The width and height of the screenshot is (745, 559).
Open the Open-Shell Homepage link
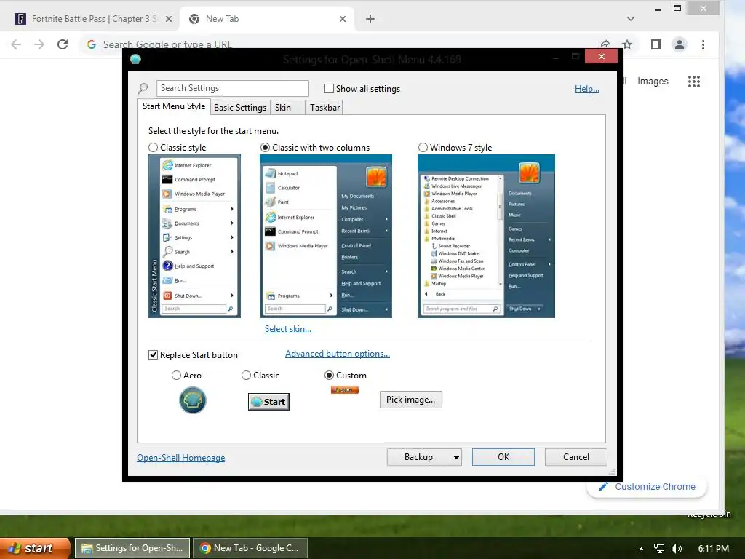pyautogui.click(x=181, y=458)
